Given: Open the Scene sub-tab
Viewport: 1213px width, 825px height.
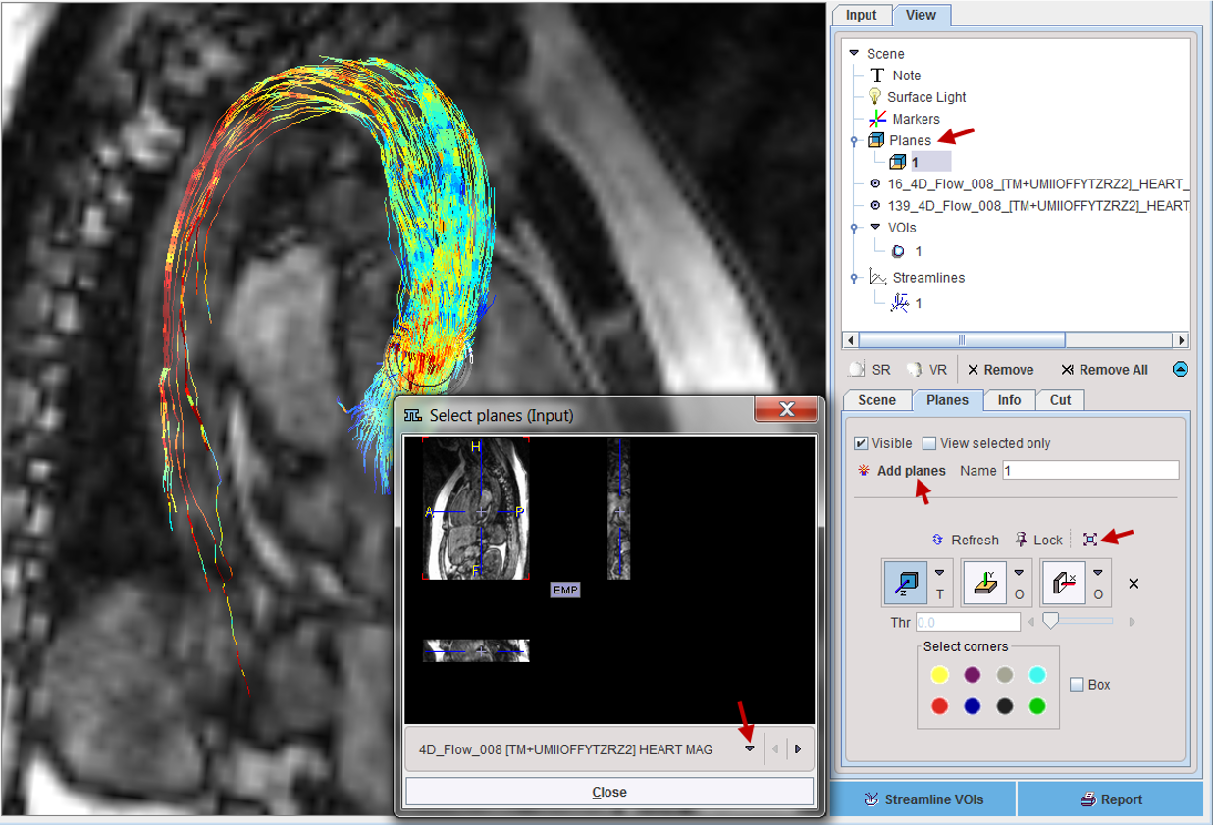Looking at the screenshot, I should pos(876,400).
